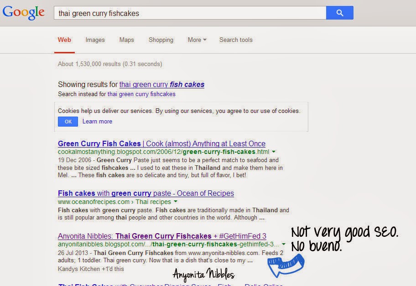Click the blue search magnifier button
The image size is (416, 286).
[x=339, y=13]
